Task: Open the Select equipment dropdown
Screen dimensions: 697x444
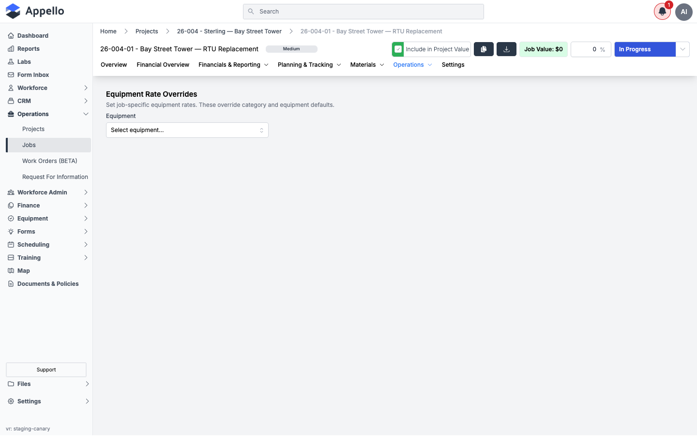Action: click(187, 130)
